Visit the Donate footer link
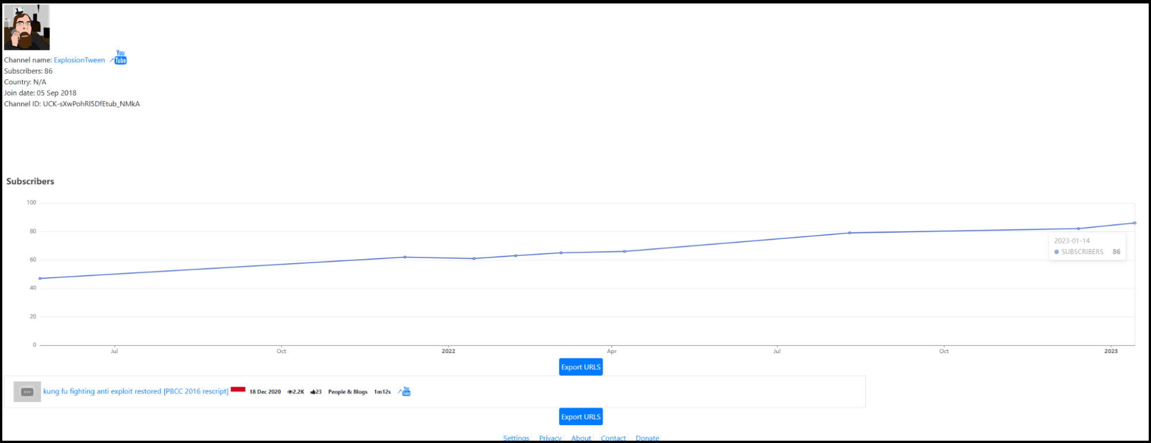Viewport: 1151px width, 443px height. (647, 438)
